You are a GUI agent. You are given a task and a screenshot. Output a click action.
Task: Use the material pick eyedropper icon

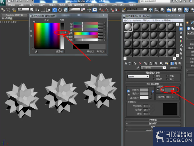click(x=138, y=68)
